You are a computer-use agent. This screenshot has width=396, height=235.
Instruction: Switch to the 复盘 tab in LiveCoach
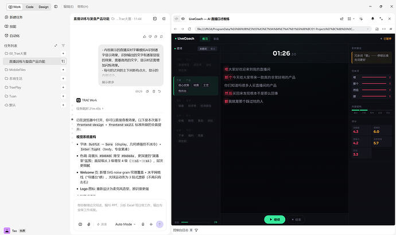tap(216, 38)
